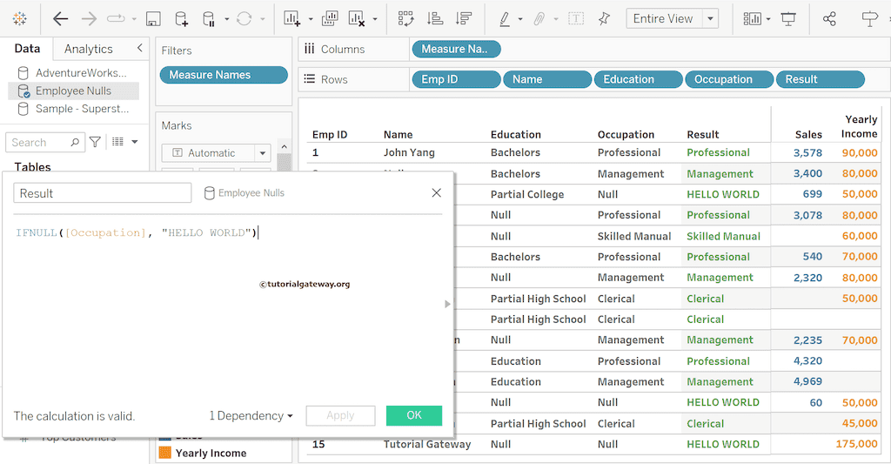Image resolution: width=891 pixels, height=464 pixels.
Task: Click the Clear Sheet icon
Action: click(357, 19)
